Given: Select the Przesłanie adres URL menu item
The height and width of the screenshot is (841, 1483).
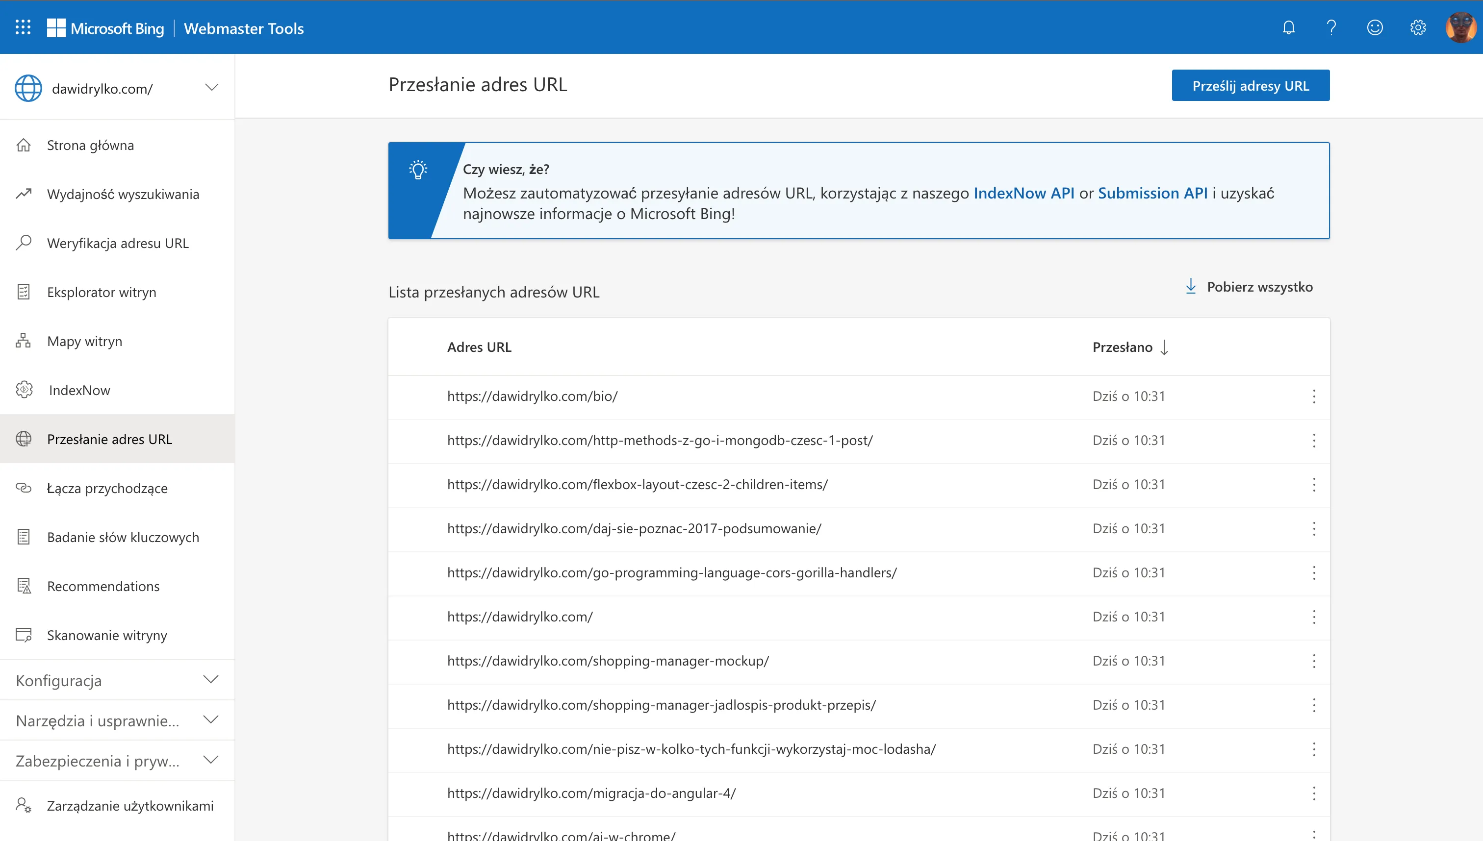Looking at the screenshot, I should (x=117, y=439).
